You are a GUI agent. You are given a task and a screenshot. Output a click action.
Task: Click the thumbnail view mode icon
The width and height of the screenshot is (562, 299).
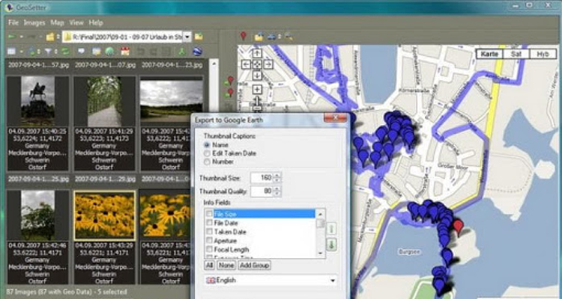pos(11,52)
